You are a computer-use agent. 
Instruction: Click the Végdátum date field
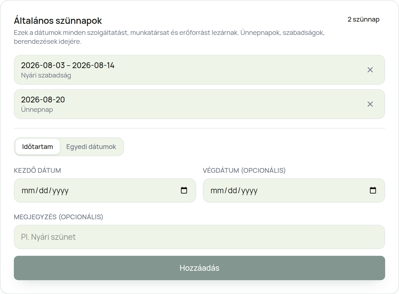tap(294, 190)
